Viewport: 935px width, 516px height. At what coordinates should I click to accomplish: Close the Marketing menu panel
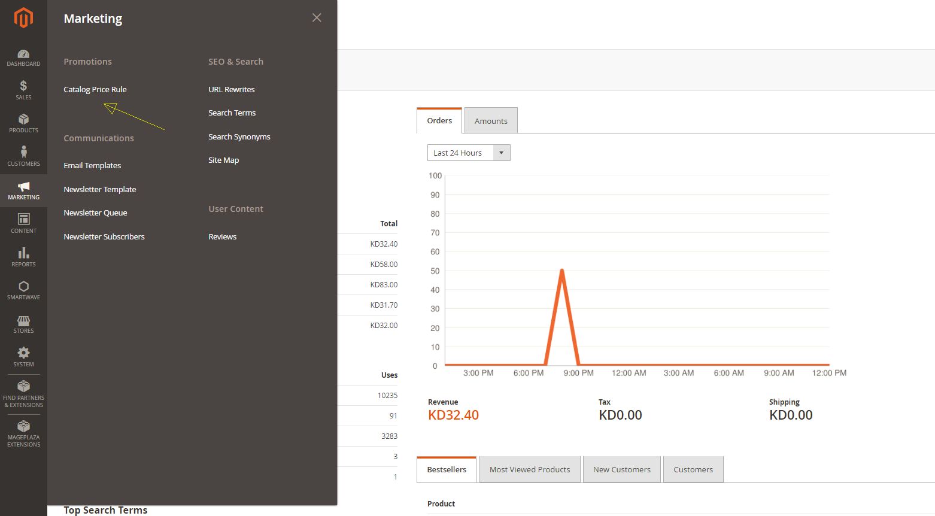click(316, 17)
